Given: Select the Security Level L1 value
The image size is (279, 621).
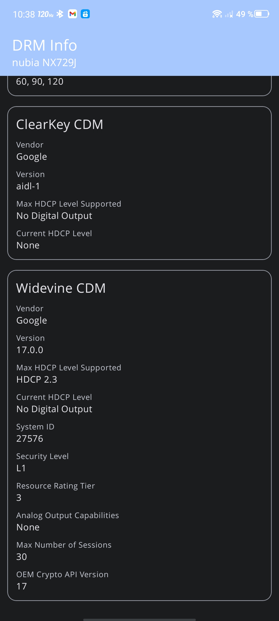Looking at the screenshot, I should [21, 468].
